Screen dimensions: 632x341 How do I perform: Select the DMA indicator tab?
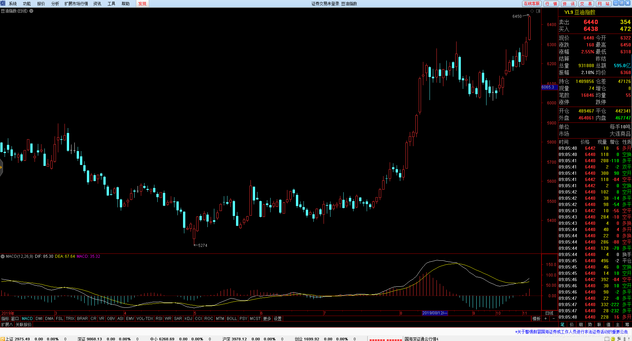tap(49, 319)
